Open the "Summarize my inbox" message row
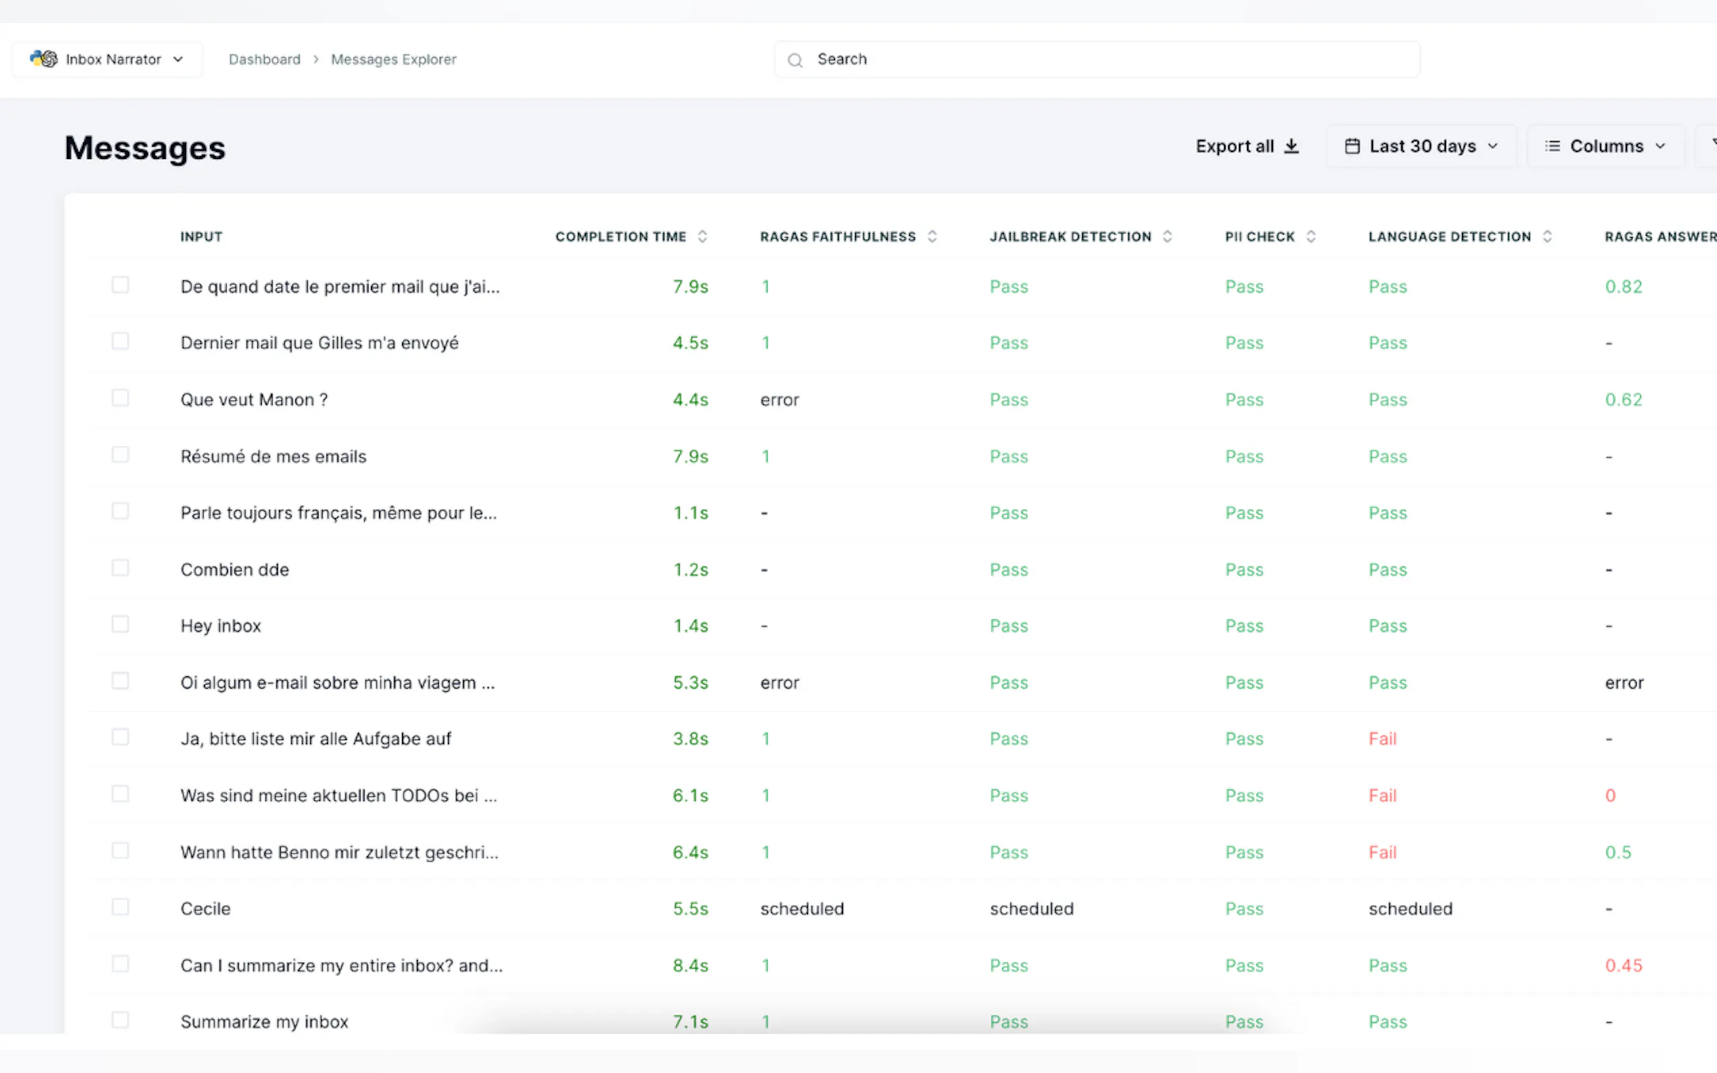The image size is (1717, 1073). click(x=264, y=1022)
